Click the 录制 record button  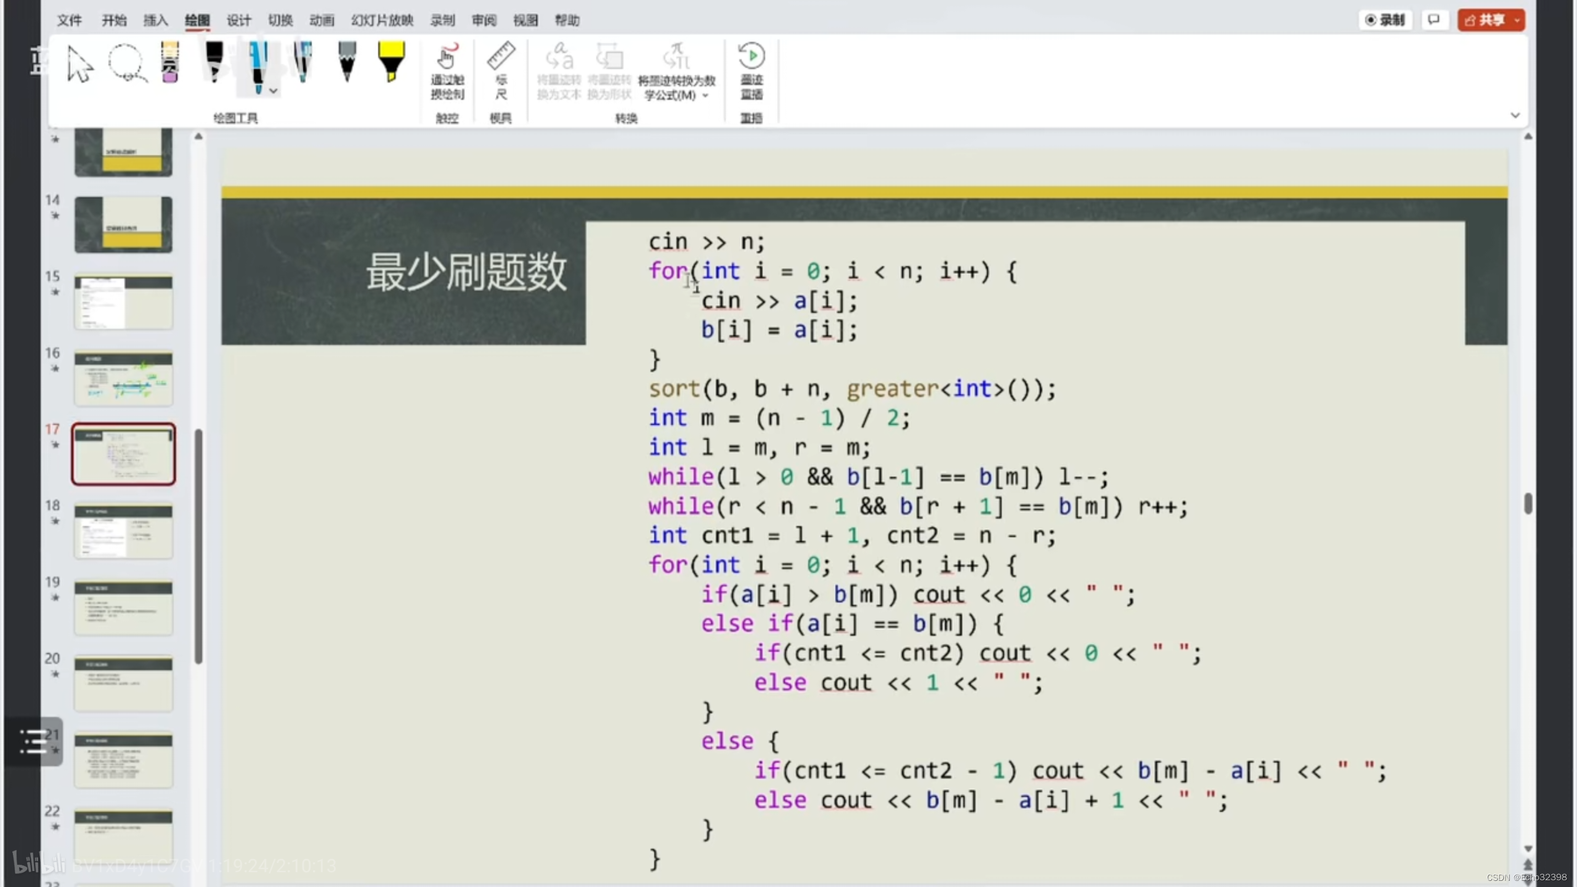(x=1385, y=20)
